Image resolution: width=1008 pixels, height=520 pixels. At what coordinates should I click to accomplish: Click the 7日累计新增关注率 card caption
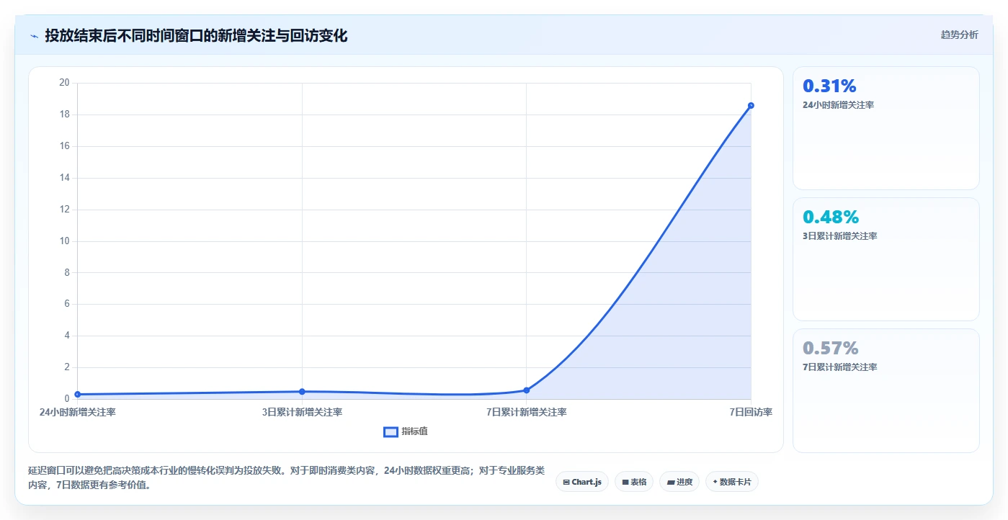[839, 367]
